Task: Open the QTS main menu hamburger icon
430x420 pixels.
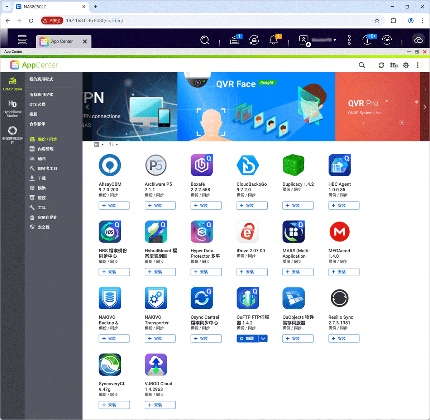Action: (22, 39)
